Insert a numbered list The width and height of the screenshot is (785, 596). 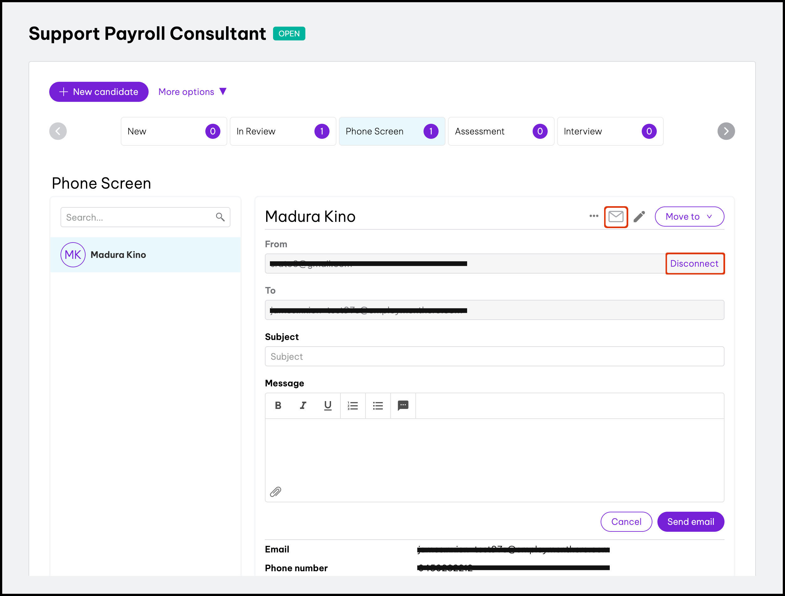coord(353,405)
